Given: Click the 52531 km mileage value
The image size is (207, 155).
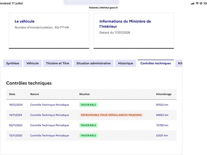Looking at the screenshot, I should point(162,135).
